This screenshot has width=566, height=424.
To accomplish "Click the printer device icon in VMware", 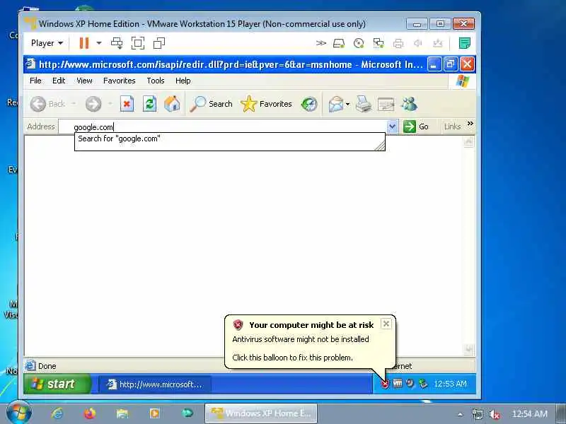I will coord(398,44).
